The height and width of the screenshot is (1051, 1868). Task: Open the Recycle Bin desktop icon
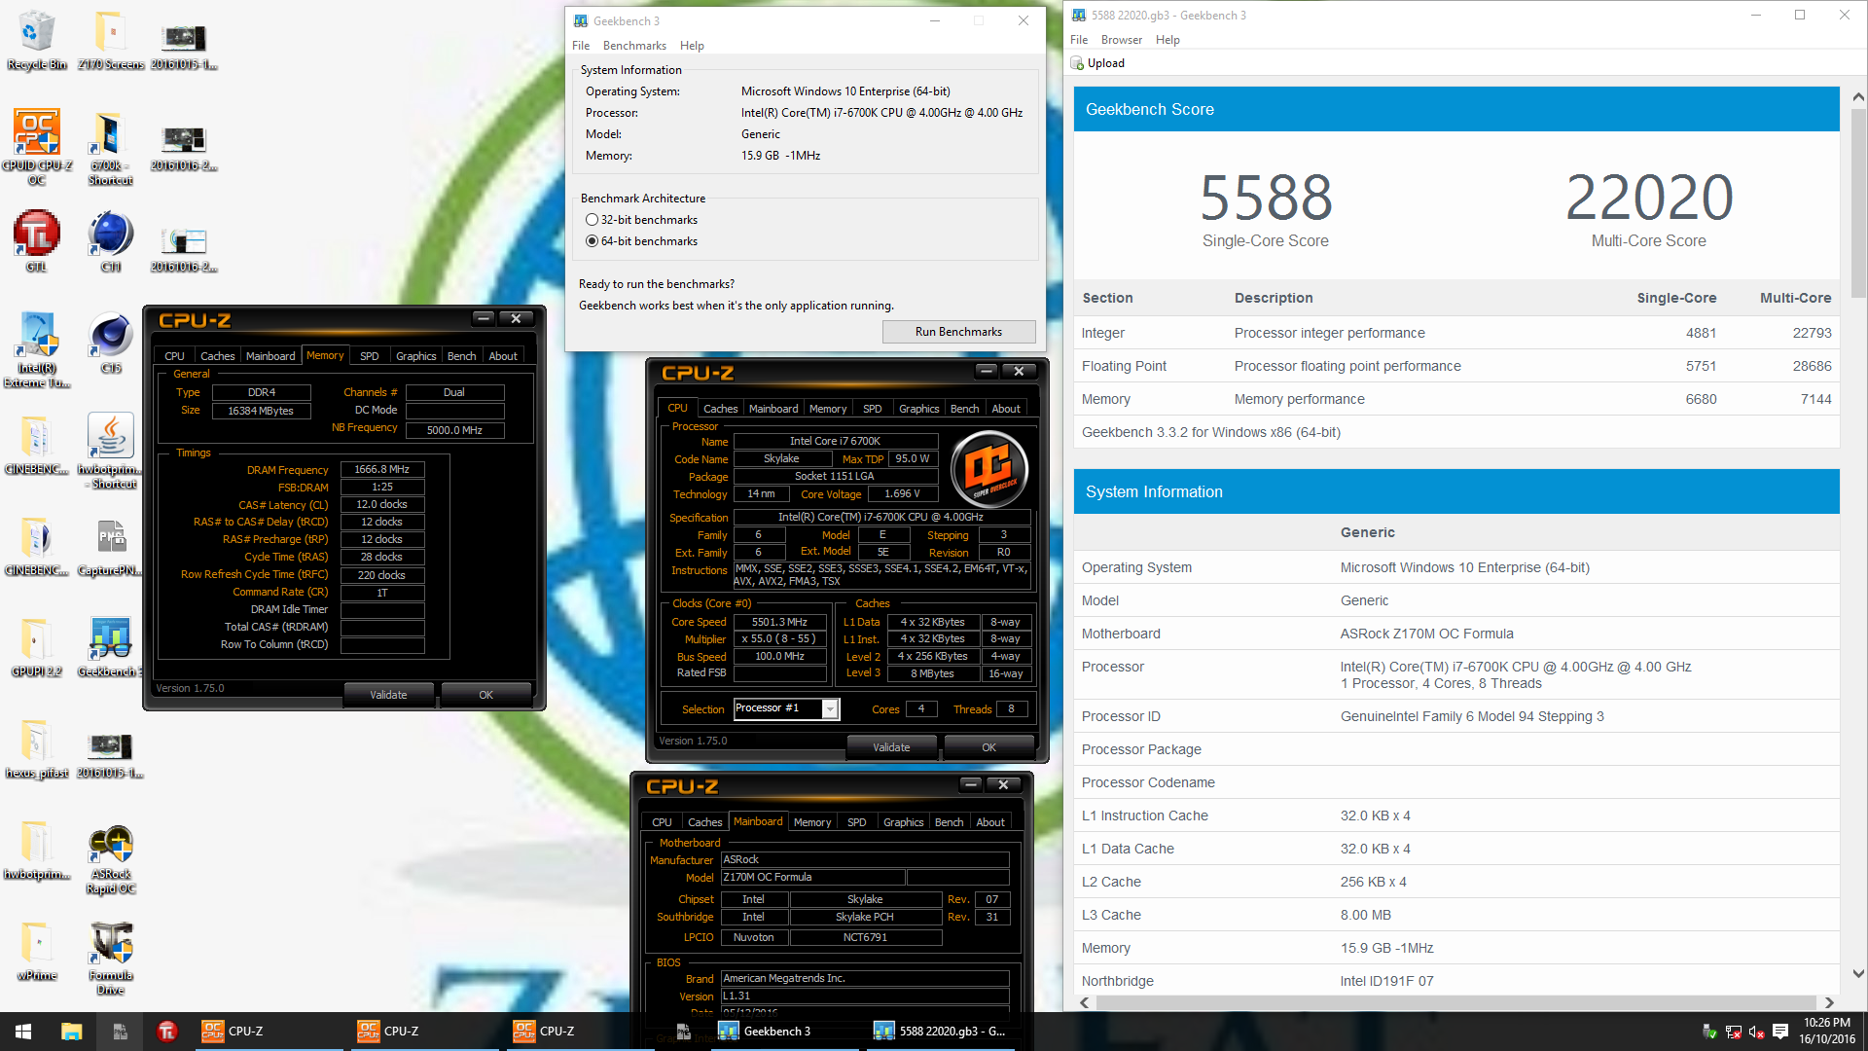[x=36, y=40]
